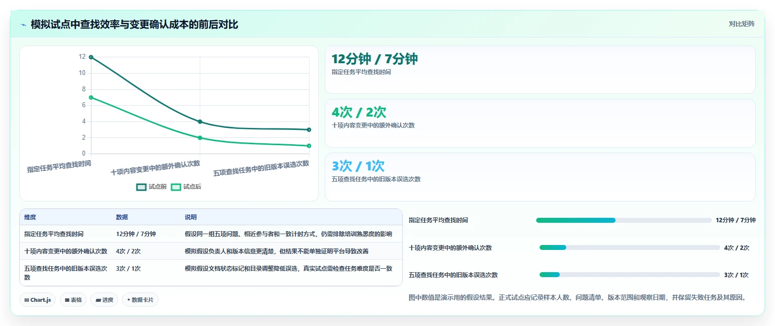Click the 试点前 data point at 12

(91, 57)
